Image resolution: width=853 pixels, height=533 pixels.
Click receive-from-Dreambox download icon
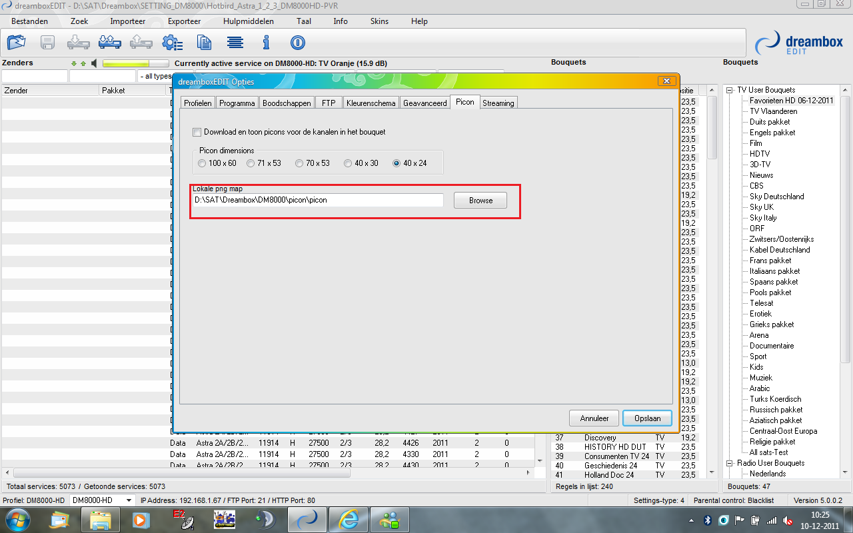78,43
